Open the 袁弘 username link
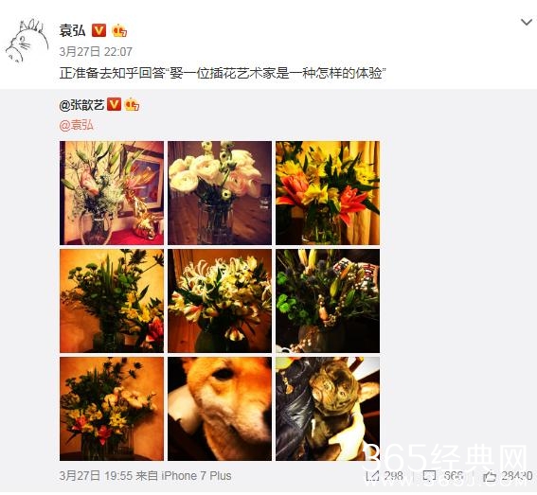Screen dimensions: 537x495 pyautogui.click(x=72, y=30)
